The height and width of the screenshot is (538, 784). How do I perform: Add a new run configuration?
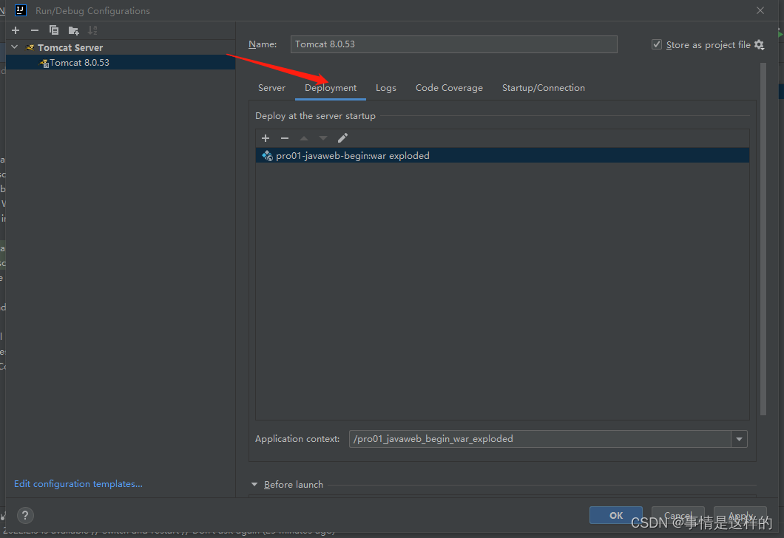(x=16, y=30)
